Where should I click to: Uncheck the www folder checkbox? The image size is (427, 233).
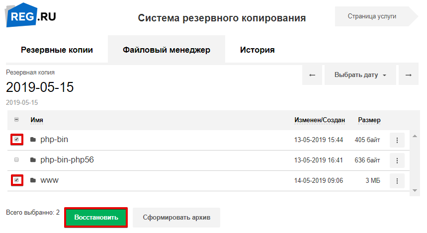click(17, 180)
